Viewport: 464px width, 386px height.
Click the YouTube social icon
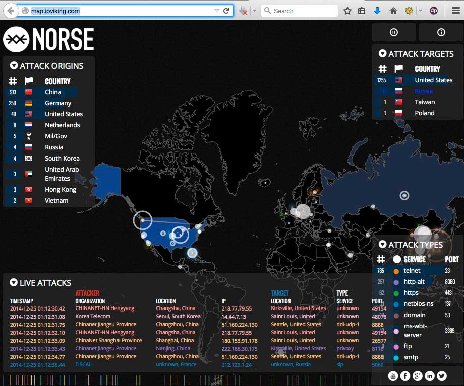pyautogui.click(x=393, y=376)
